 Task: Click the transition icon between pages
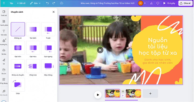123,96
